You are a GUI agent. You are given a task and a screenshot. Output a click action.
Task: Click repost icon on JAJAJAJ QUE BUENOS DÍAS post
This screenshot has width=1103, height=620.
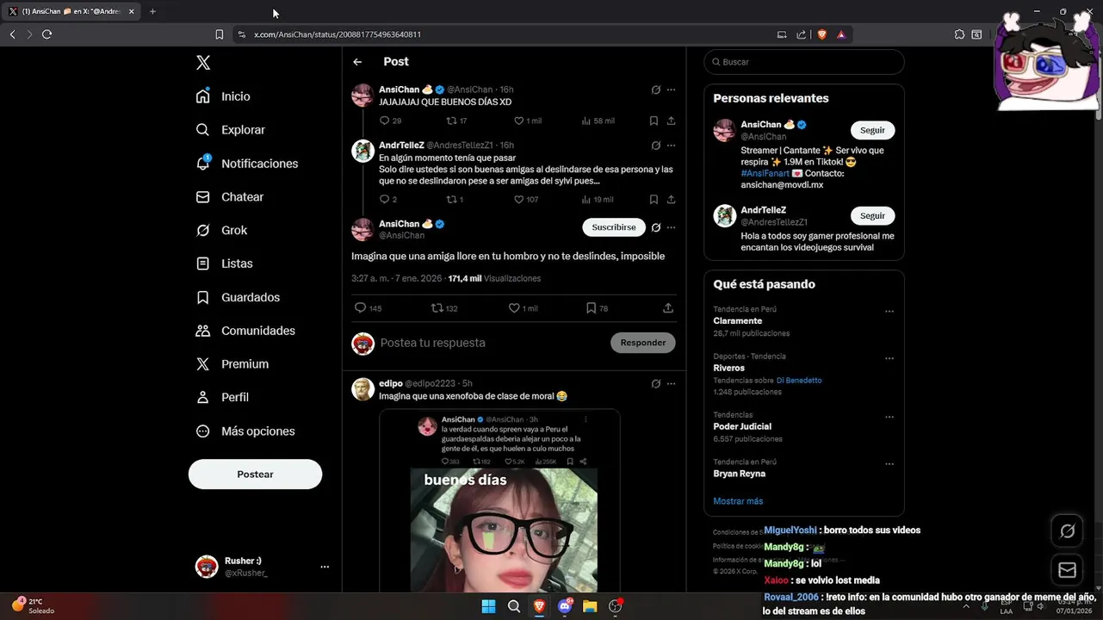pos(451,121)
